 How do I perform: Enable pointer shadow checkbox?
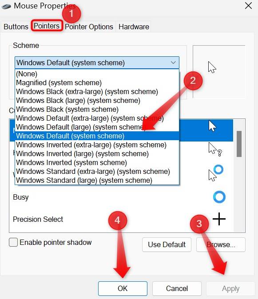coord(13,242)
